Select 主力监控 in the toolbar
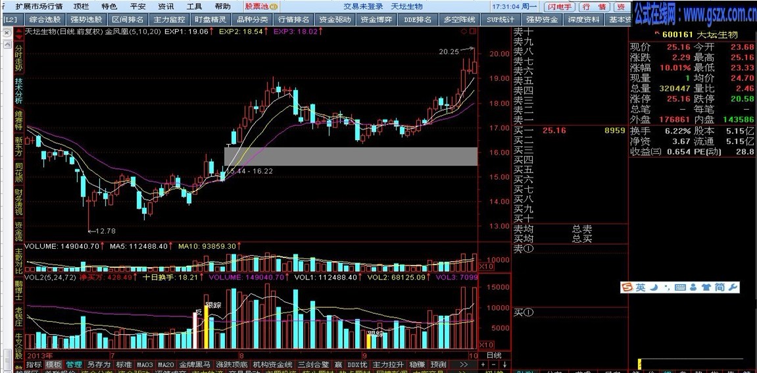 (169, 20)
